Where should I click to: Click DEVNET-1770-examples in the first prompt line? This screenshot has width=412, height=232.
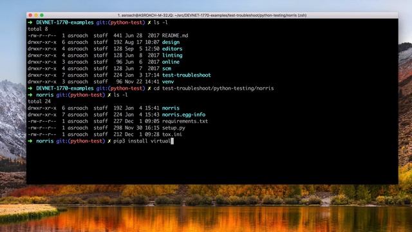pos(65,23)
